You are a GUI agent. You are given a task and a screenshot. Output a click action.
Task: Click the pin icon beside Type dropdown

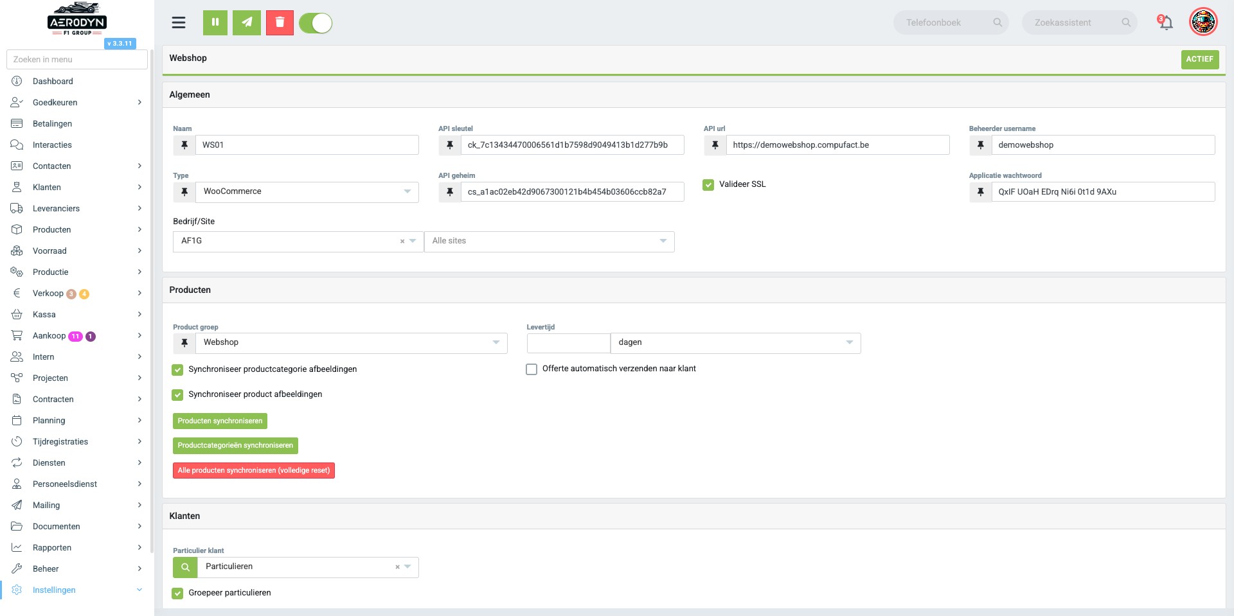click(184, 192)
